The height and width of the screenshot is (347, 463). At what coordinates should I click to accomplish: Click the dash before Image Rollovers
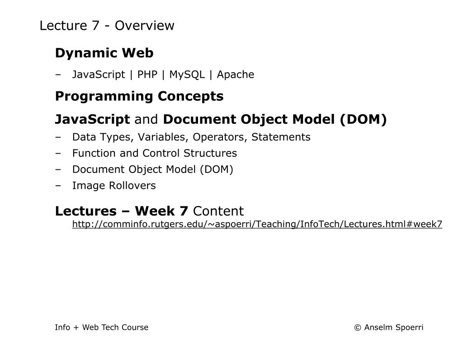coord(58,186)
